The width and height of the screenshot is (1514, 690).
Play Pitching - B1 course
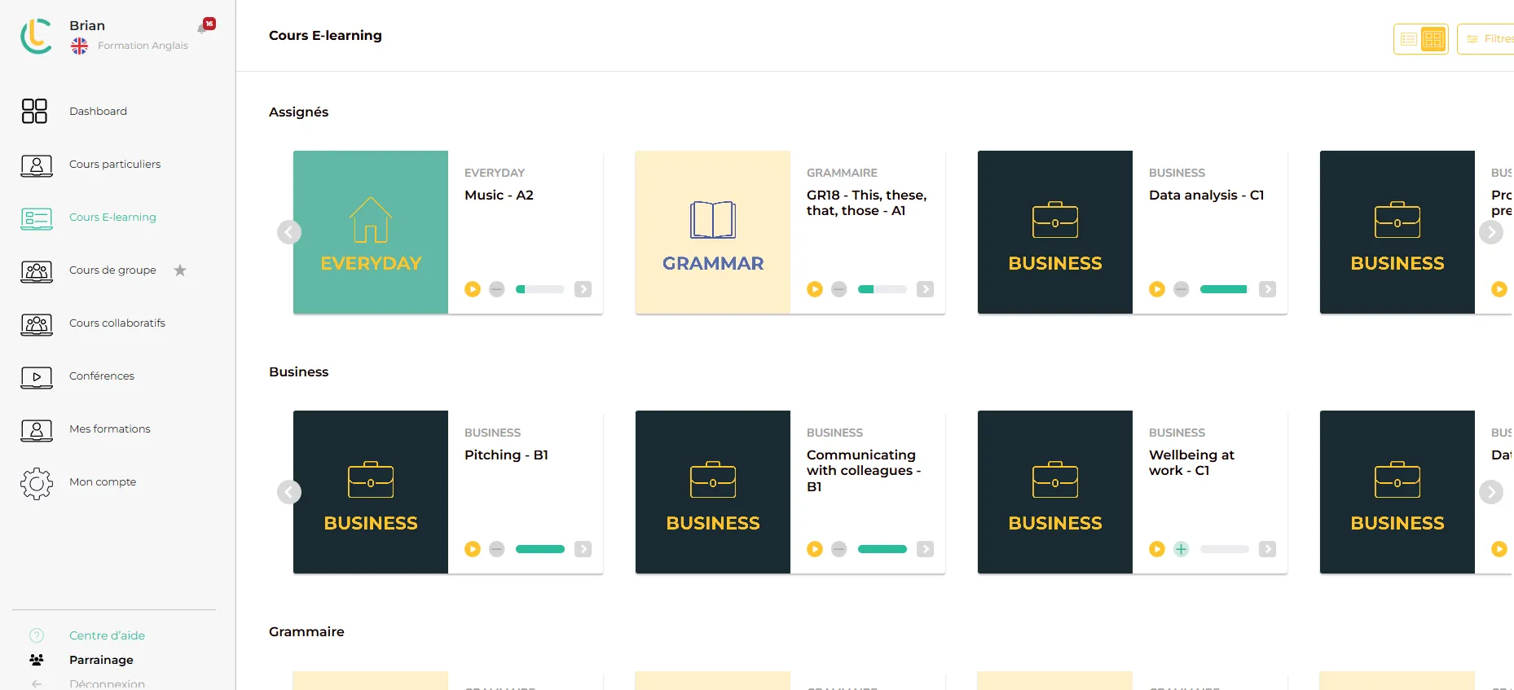[x=473, y=549]
